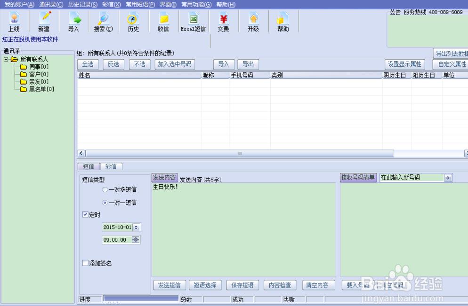The image size is (468, 306).
Task: Open the date picker dropdown showing 2015-10-01
Action: [137, 227]
